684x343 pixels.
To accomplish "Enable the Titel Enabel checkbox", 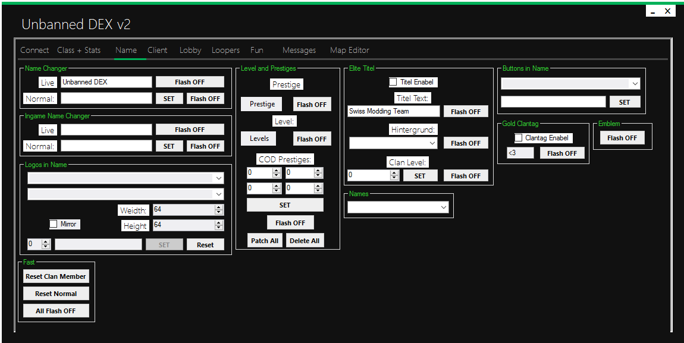I will pyautogui.click(x=393, y=82).
